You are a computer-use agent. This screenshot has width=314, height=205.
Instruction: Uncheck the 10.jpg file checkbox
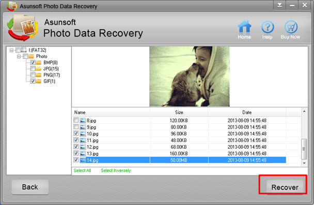[x=76, y=133]
